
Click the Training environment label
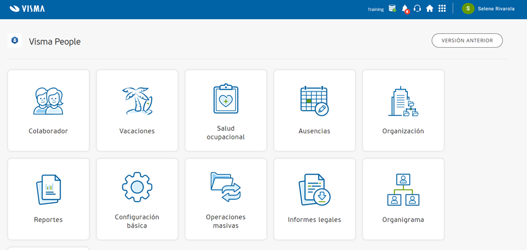(x=376, y=10)
